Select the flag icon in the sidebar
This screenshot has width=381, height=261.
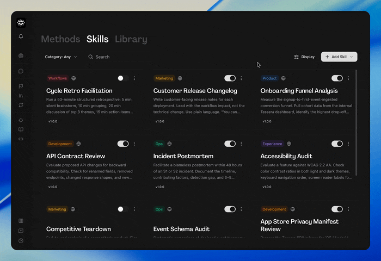point(21,86)
